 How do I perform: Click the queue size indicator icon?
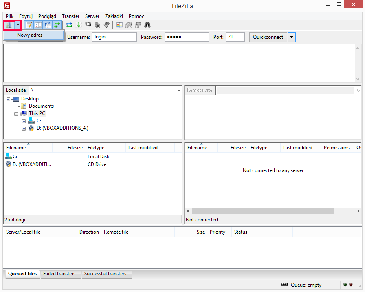click(x=284, y=285)
